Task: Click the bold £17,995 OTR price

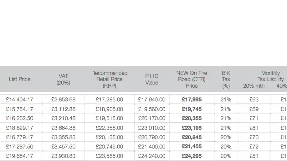Action: click(192, 100)
